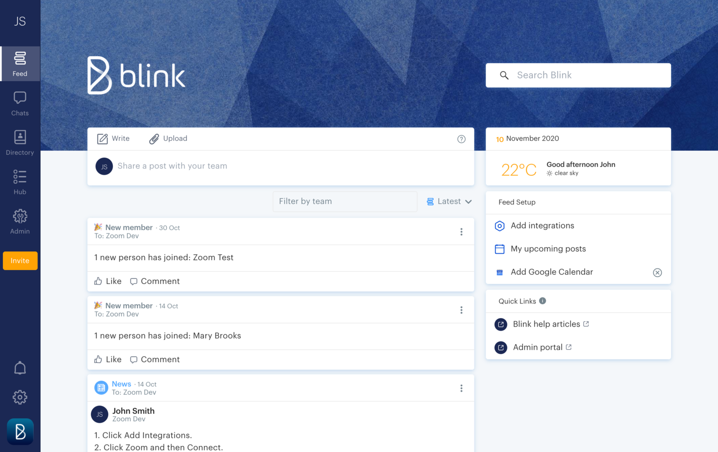This screenshot has height=452, width=718.
Task: Open options menu for the News post
Action: pos(461,388)
